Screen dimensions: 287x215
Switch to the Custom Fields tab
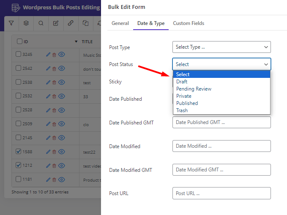[x=189, y=23]
